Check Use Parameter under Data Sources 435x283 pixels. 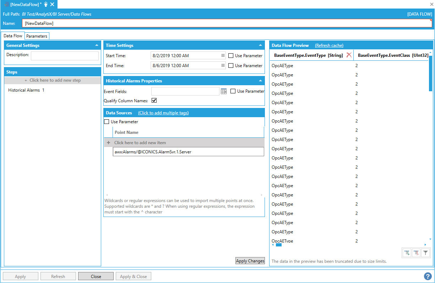point(107,122)
